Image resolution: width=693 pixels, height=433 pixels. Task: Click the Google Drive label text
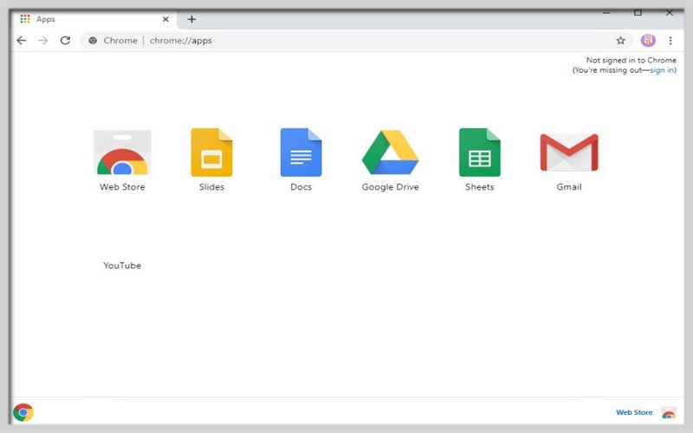(x=391, y=187)
